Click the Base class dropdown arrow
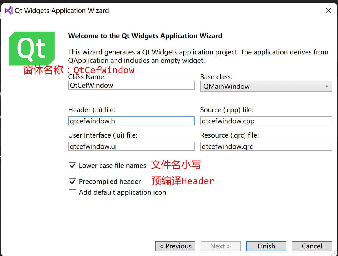This screenshot has height=256, width=338. (x=327, y=86)
